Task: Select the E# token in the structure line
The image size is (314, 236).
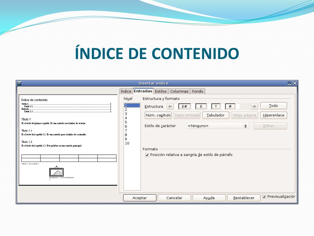Action: [184, 106]
